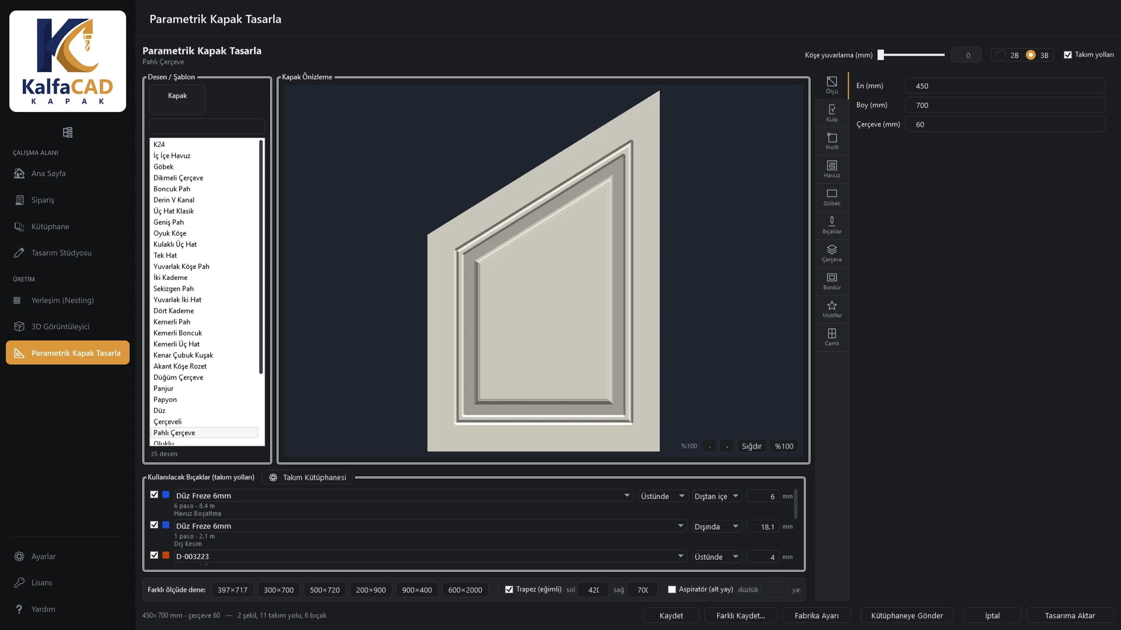The width and height of the screenshot is (1121, 630).
Task: Open Tasarım Stüdyosu from sidebar
Action: 67,253
